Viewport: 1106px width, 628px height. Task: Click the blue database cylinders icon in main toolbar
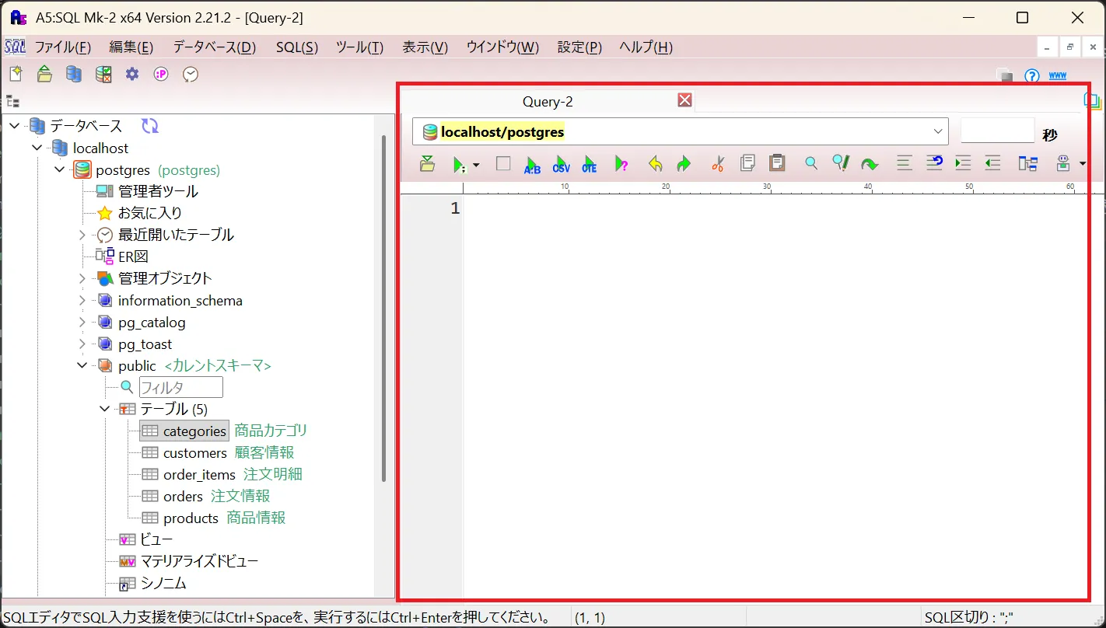point(74,74)
